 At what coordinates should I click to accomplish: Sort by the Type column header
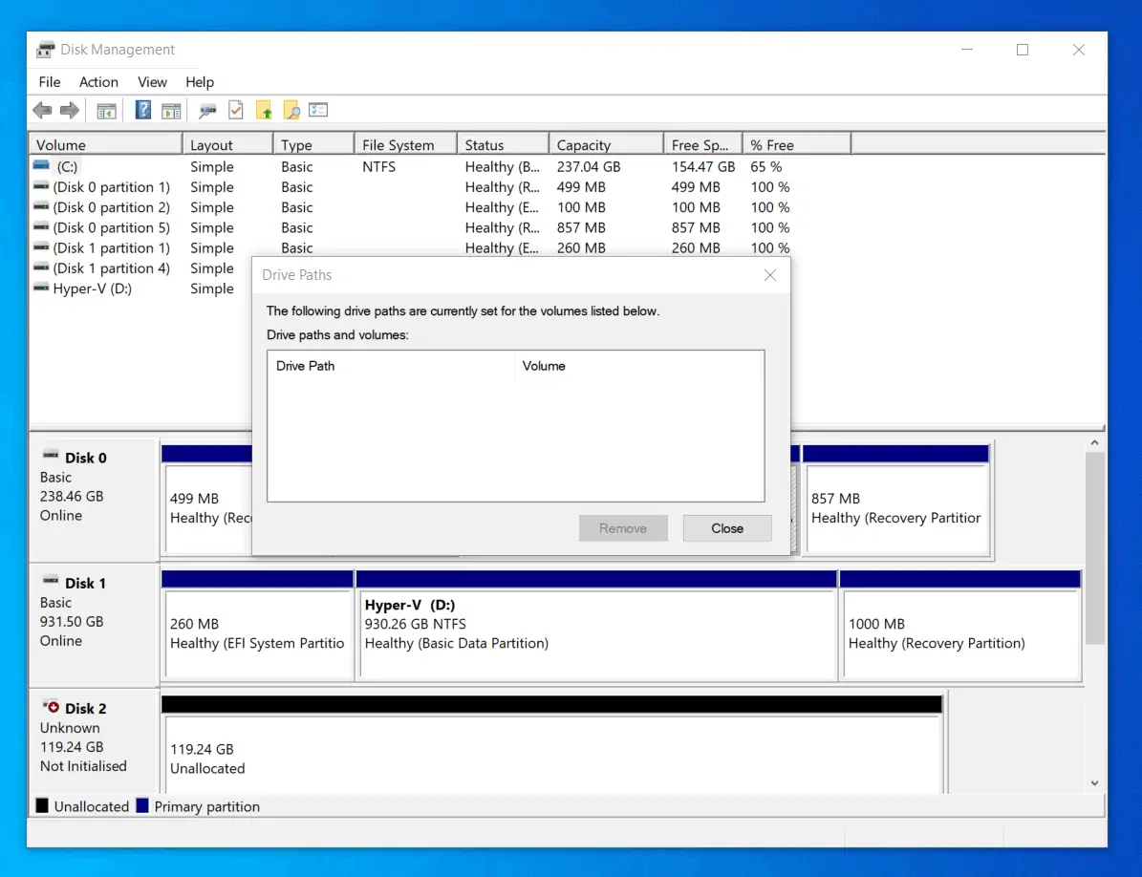pos(313,145)
